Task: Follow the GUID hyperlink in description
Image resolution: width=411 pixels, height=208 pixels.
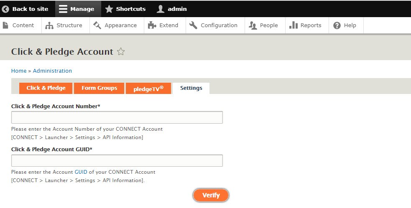Action: [x=81, y=172]
